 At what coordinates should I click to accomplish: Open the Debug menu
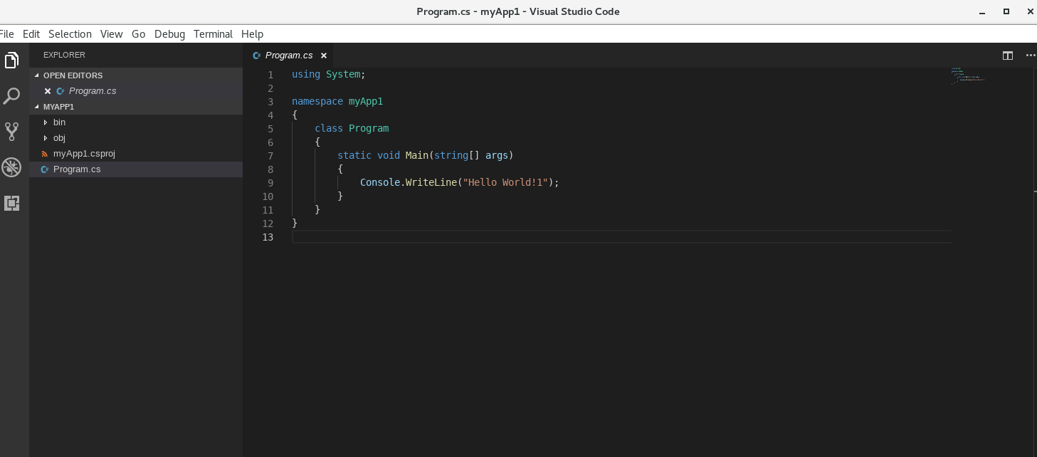point(169,33)
